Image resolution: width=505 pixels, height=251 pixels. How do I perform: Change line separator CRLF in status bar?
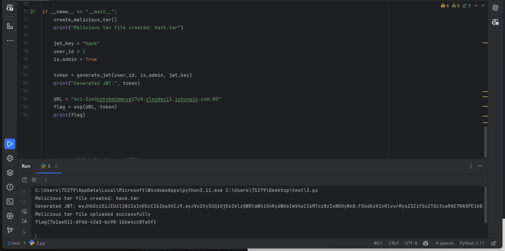(394, 243)
